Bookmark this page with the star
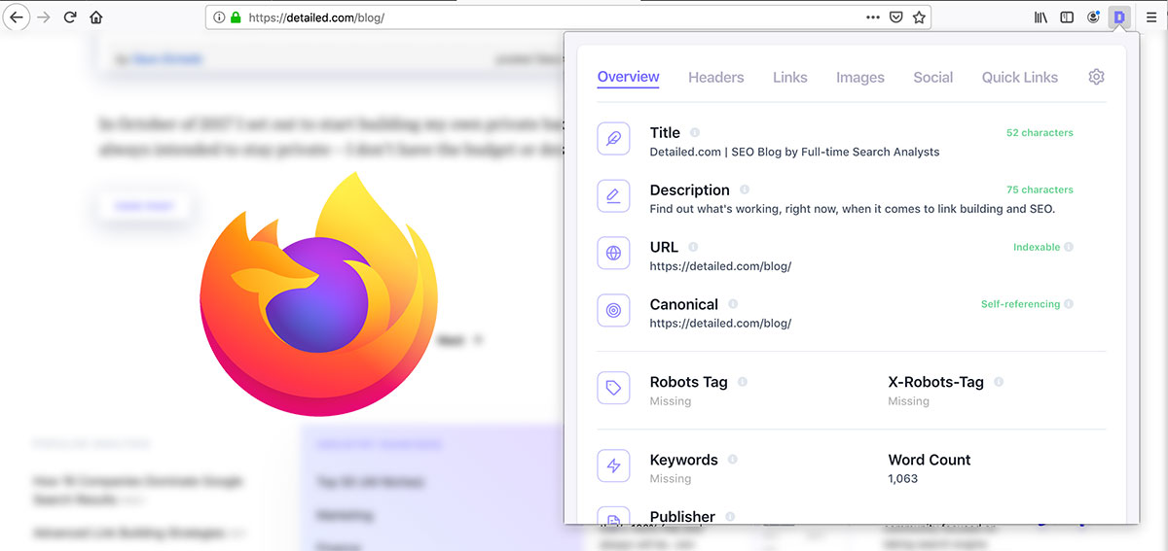This screenshot has height=551, width=1168. [919, 17]
